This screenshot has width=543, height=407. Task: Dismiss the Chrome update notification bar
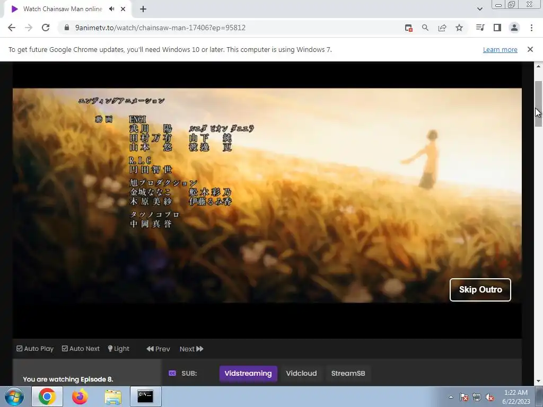click(x=530, y=49)
